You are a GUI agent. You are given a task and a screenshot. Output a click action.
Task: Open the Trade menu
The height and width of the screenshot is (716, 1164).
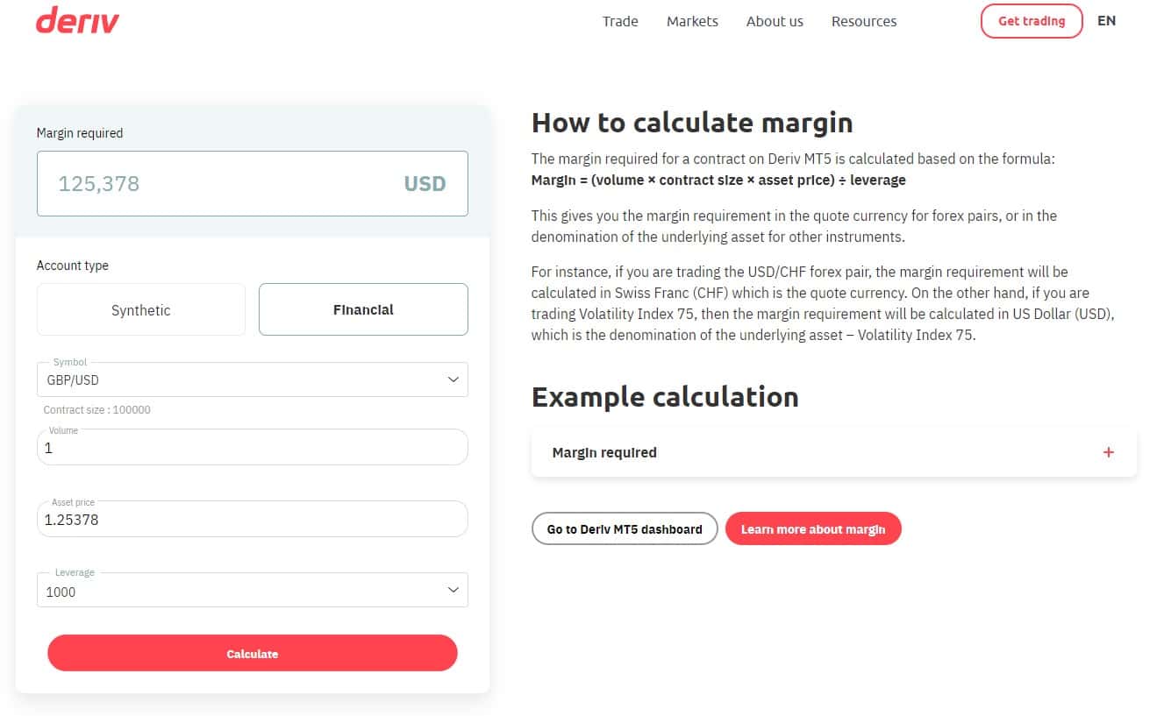pyautogui.click(x=620, y=21)
